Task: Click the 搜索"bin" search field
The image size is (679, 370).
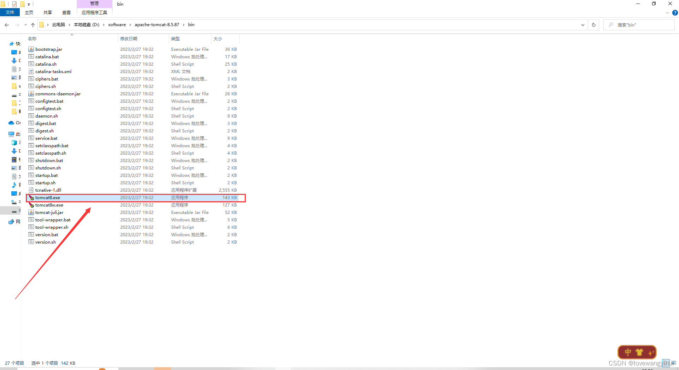Action: [x=639, y=25]
